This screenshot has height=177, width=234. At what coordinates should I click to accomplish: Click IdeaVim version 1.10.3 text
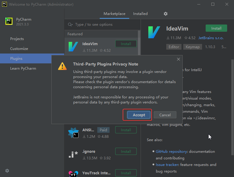[210, 47]
